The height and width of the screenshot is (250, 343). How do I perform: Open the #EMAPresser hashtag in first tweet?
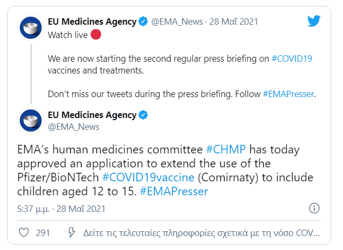[x=288, y=94]
